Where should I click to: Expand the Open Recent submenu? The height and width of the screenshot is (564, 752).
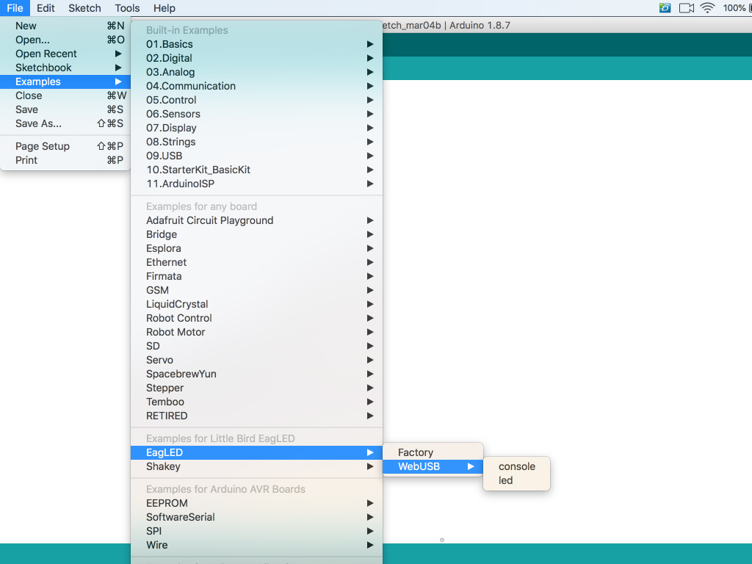65,54
